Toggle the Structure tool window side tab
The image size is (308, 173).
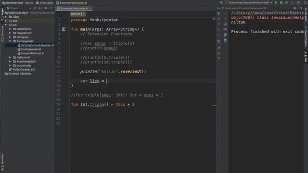2,34
